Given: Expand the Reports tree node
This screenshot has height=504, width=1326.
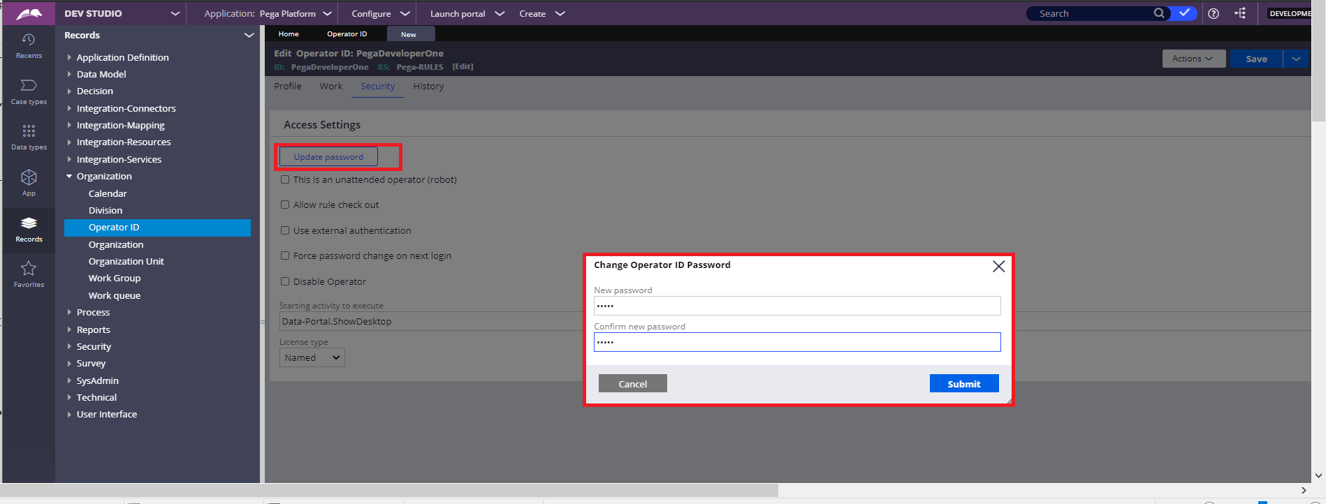Looking at the screenshot, I should point(69,329).
